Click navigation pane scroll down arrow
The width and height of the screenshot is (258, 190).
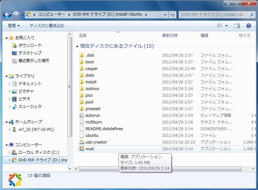point(70,169)
